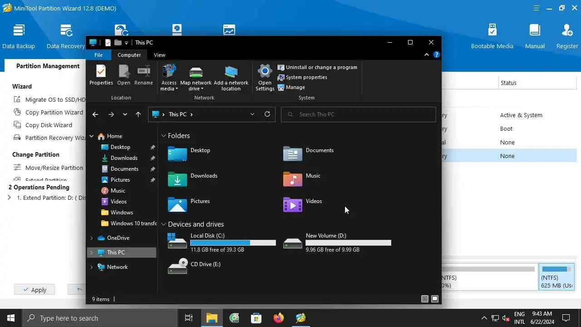
Task: Click Migrate OS to SSD/HD wizard
Action: pos(50,99)
